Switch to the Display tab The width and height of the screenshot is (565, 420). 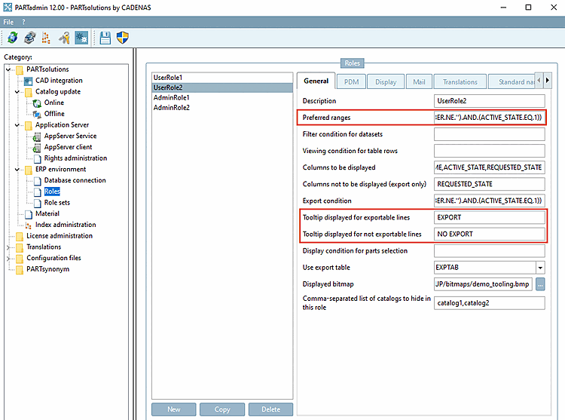click(386, 82)
